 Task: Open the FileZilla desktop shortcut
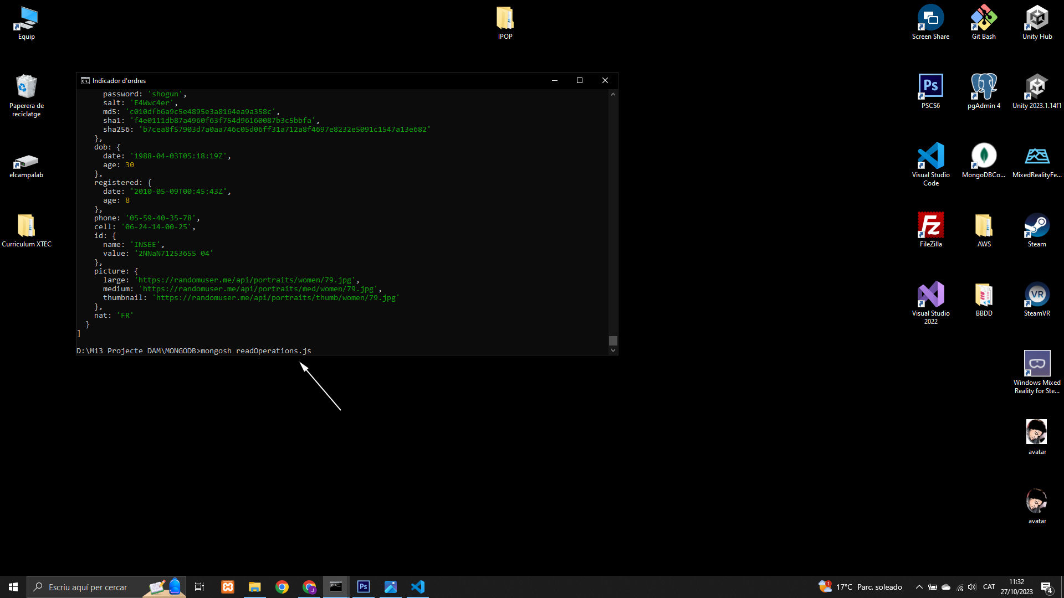[x=930, y=230]
